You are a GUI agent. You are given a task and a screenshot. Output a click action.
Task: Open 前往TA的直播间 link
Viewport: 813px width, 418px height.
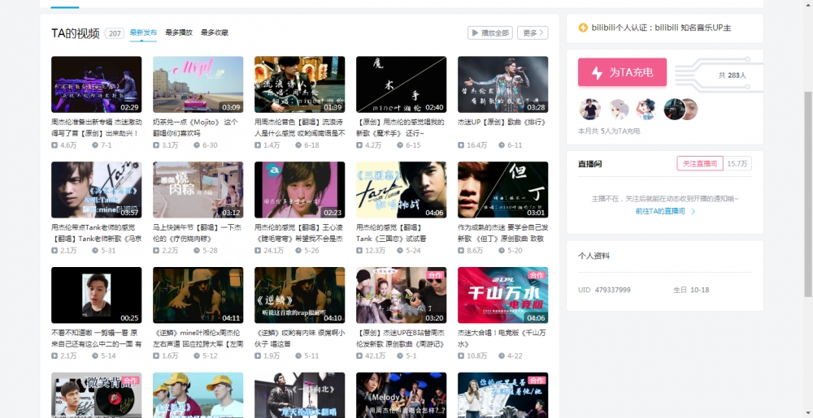click(x=665, y=211)
